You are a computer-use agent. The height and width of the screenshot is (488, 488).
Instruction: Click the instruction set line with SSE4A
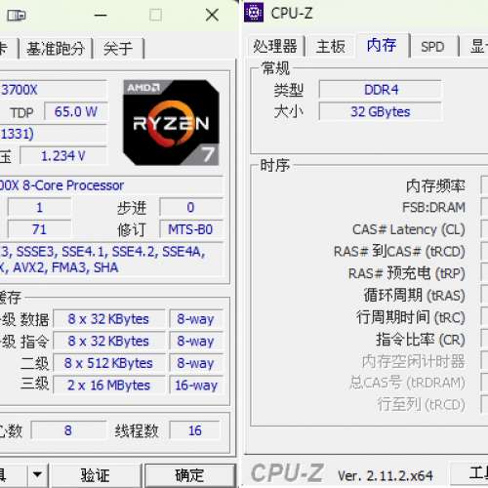102,252
